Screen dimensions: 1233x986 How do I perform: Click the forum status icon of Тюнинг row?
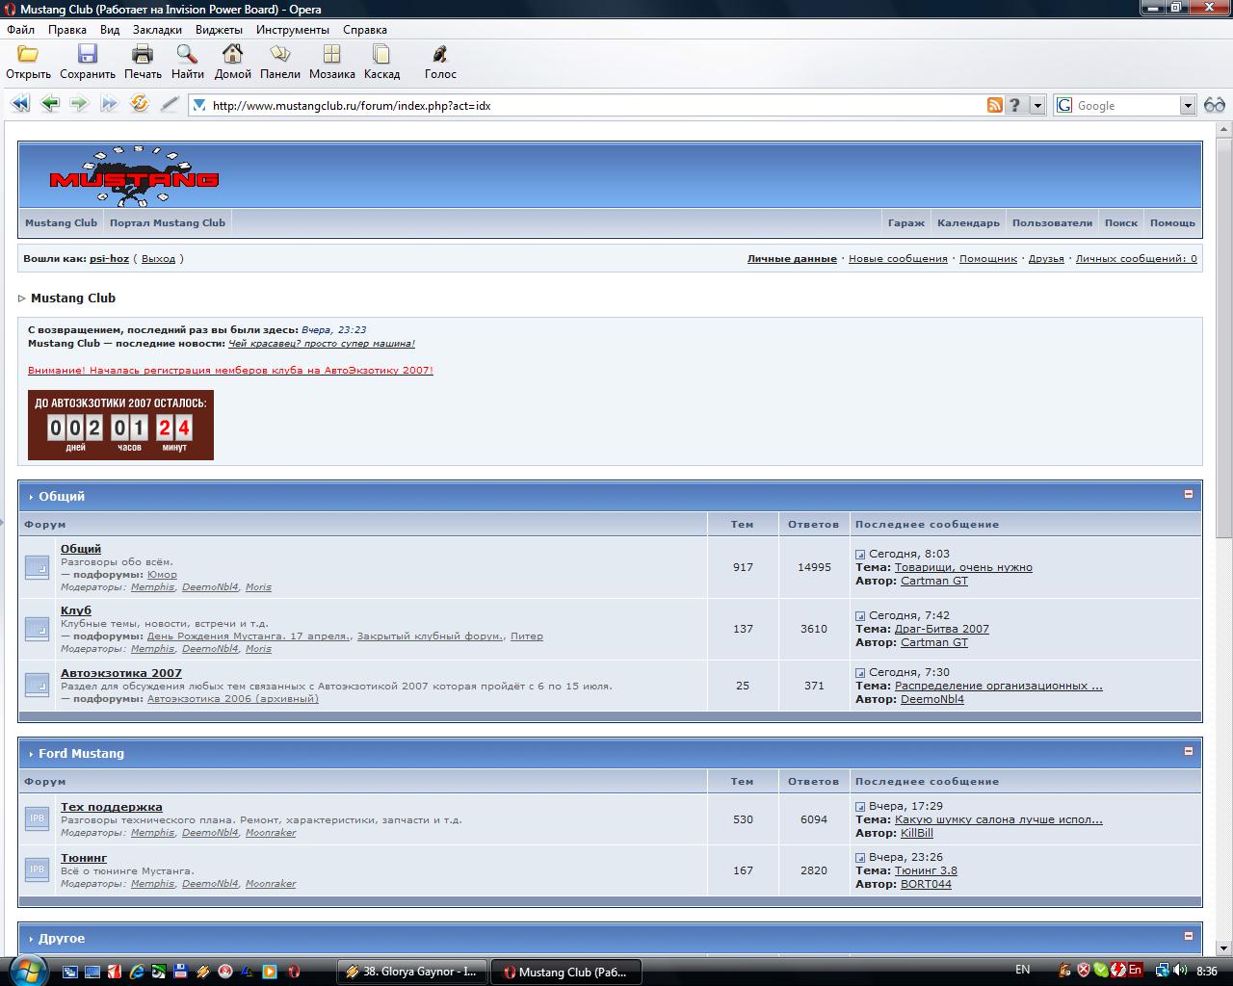pos(37,869)
